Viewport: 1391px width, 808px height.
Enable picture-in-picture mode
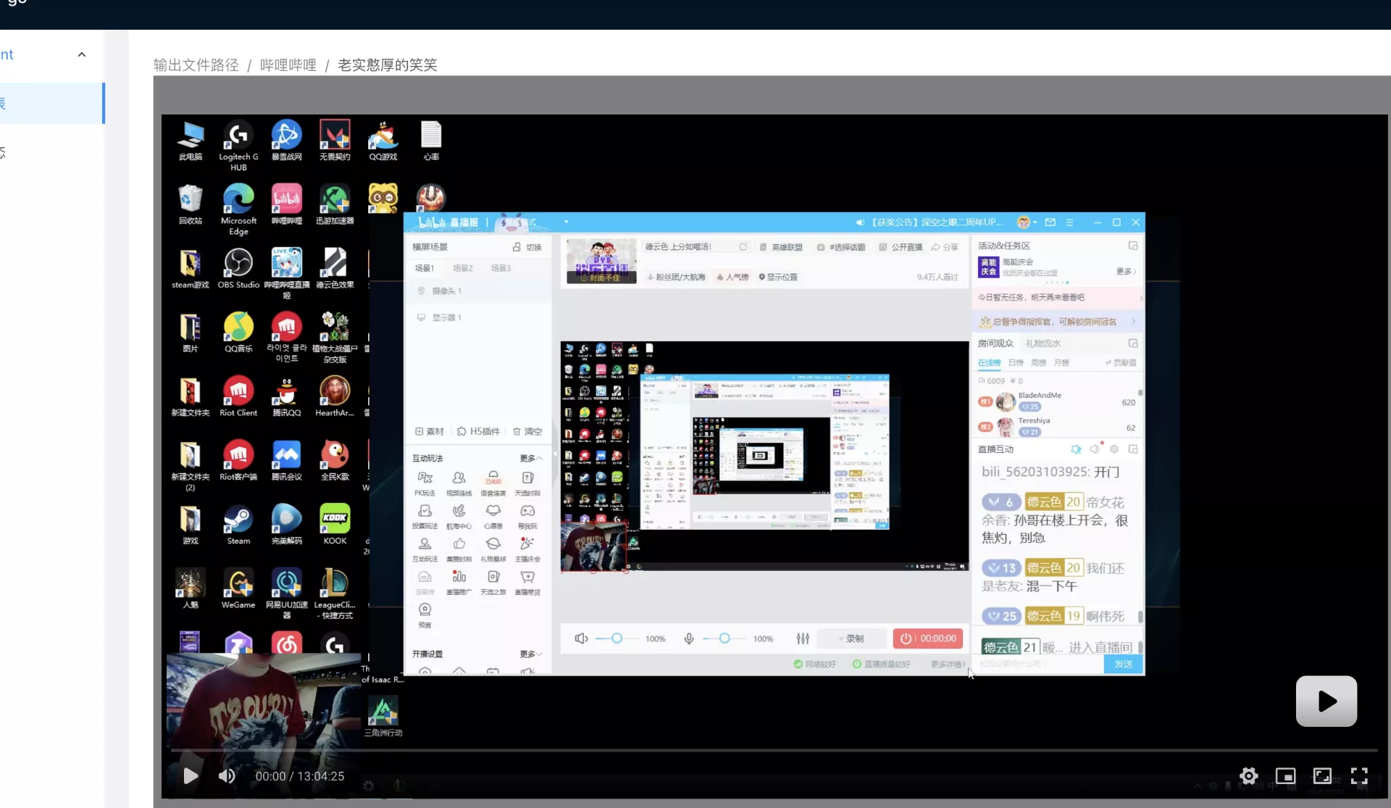click(x=1285, y=776)
